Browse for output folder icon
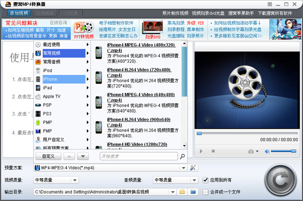Viewport: 303px width, 201px height. (x=182, y=192)
